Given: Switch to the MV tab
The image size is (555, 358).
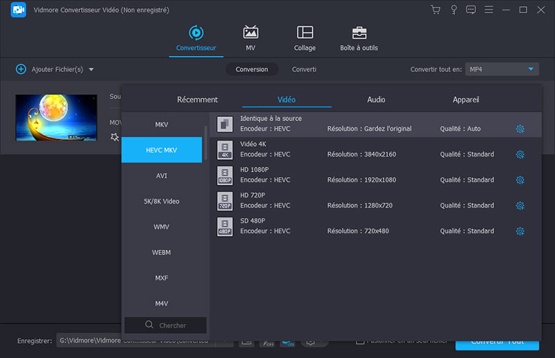Looking at the screenshot, I should (250, 39).
